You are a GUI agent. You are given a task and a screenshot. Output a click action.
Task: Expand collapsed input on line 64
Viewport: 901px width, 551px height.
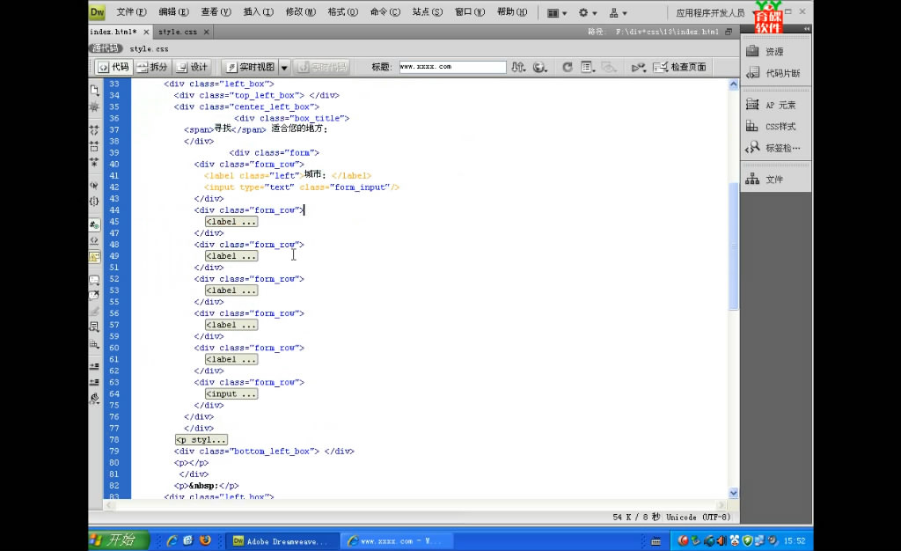click(231, 394)
